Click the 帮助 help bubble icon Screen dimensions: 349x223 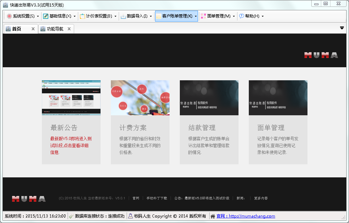(x=242, y=16)
